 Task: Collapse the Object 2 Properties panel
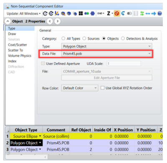pos(8,21)
